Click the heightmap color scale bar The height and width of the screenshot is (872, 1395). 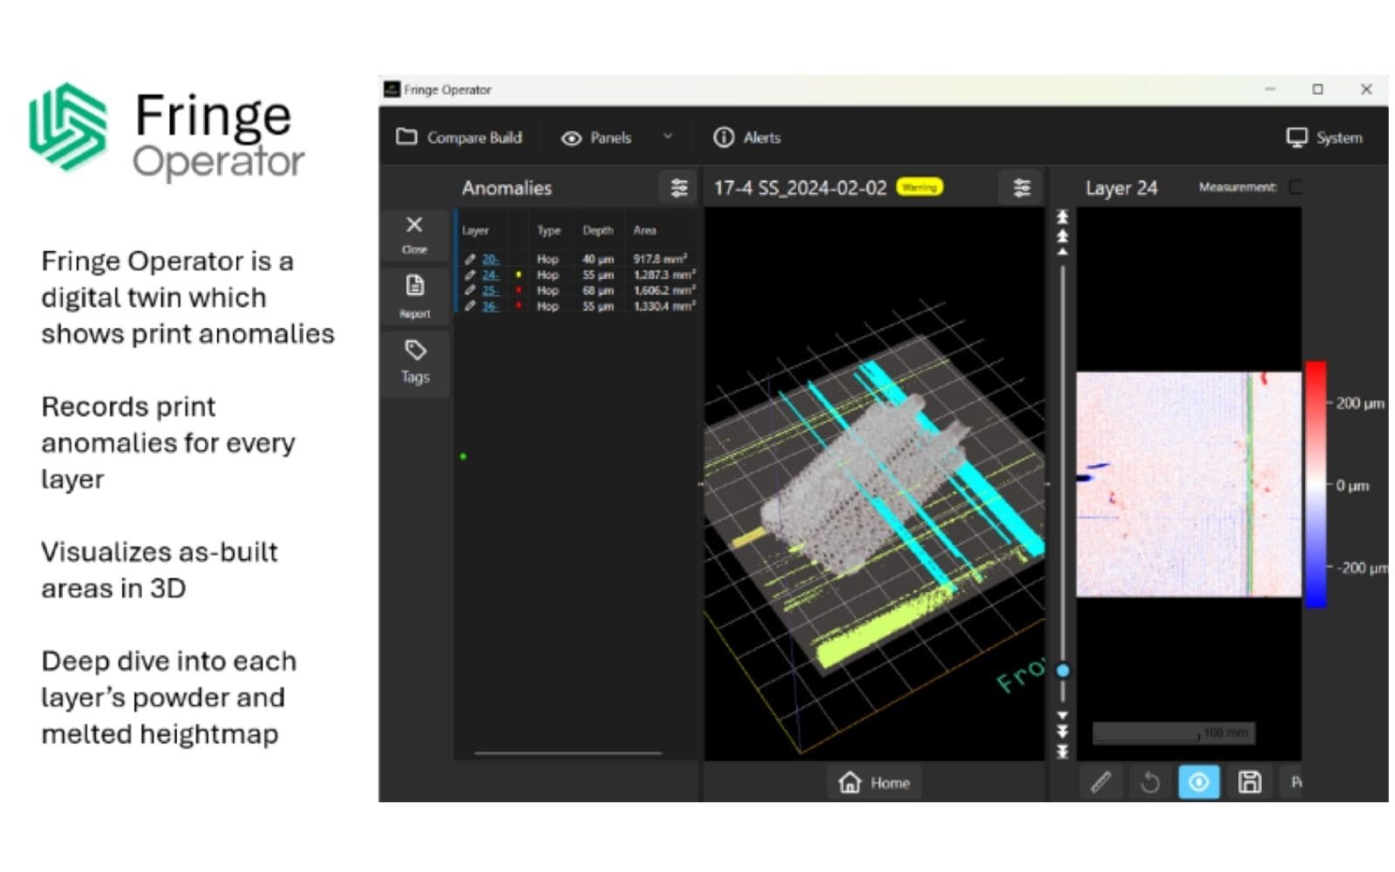tap(1316, 485)
